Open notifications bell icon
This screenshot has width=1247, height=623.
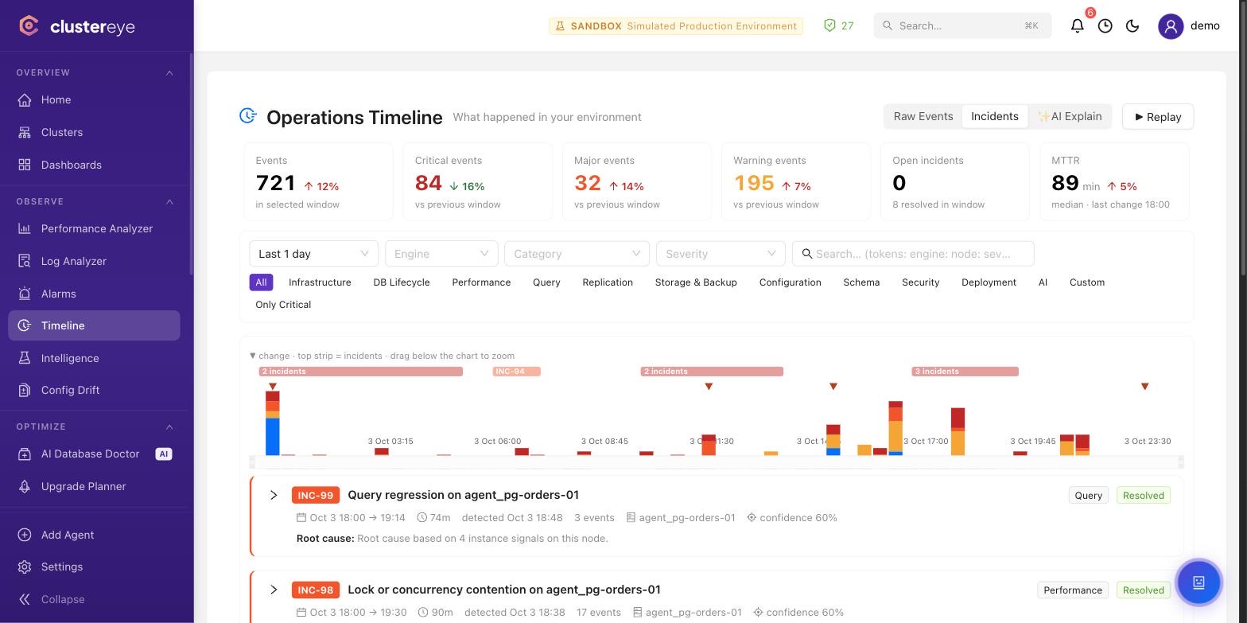coord(1078,25)
